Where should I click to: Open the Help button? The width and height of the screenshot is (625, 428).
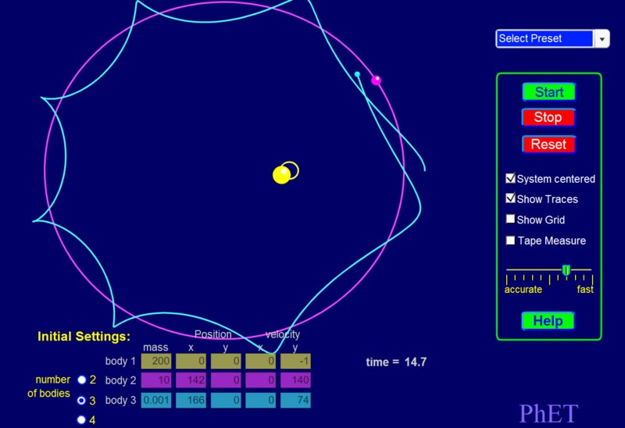click(548, 321)
